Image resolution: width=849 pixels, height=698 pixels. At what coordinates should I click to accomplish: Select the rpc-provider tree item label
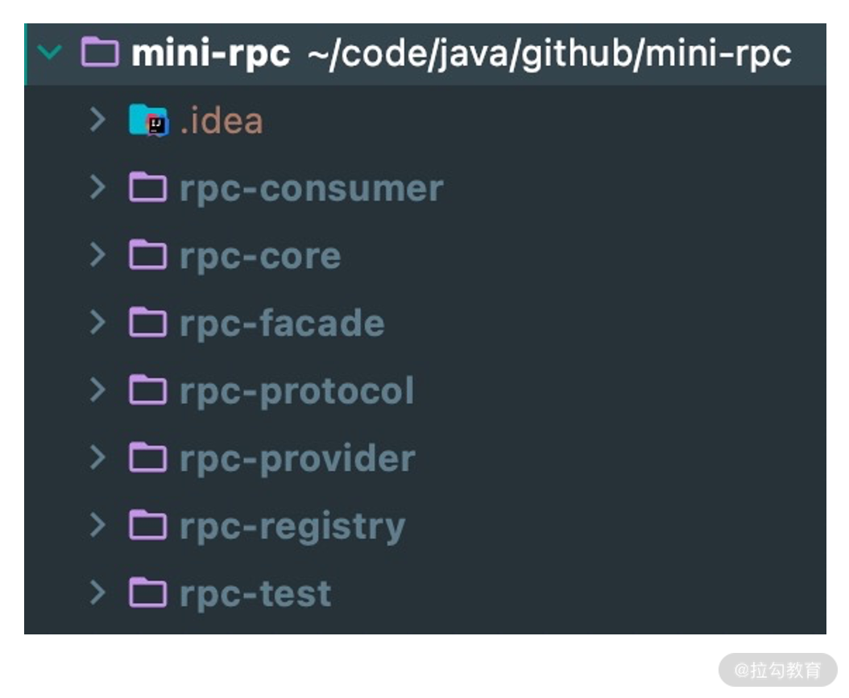(297, 459)
